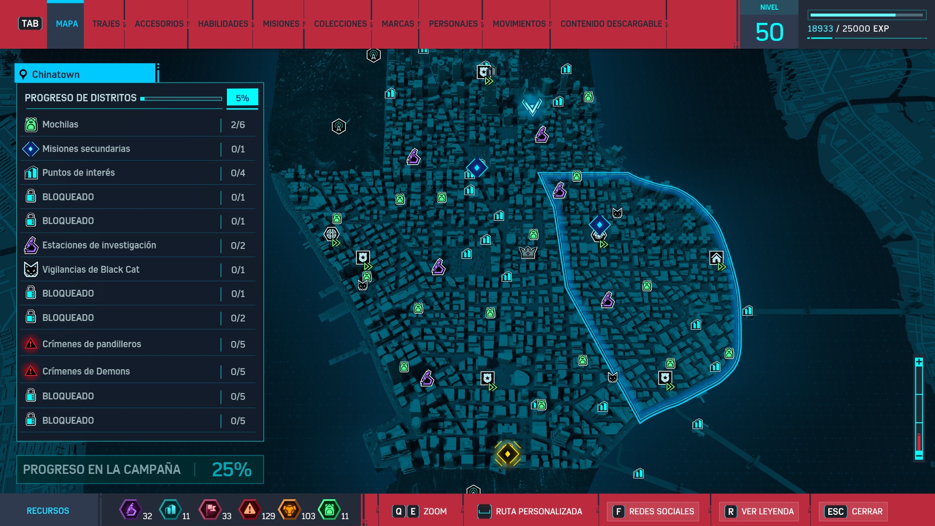Select the fingerprint marker on the west shore
Image resolution: width=935 pixels, height=526 pixels.
(x=331, y=234)
